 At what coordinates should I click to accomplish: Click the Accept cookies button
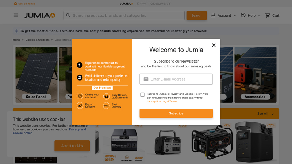click(x=72, y=146)
